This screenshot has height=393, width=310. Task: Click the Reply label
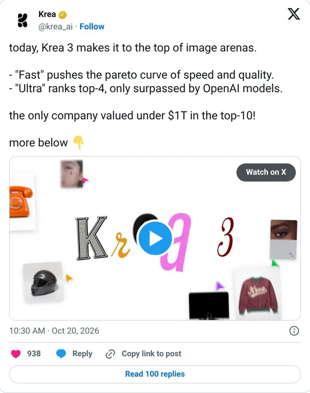pyautogui.click(x=82, y=354)
